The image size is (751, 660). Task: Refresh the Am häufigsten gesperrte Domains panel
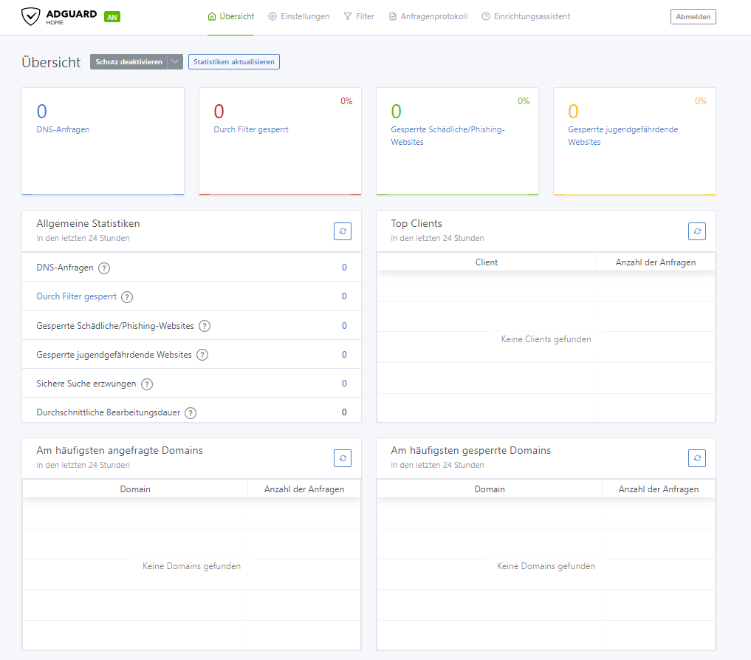(697, 458)
